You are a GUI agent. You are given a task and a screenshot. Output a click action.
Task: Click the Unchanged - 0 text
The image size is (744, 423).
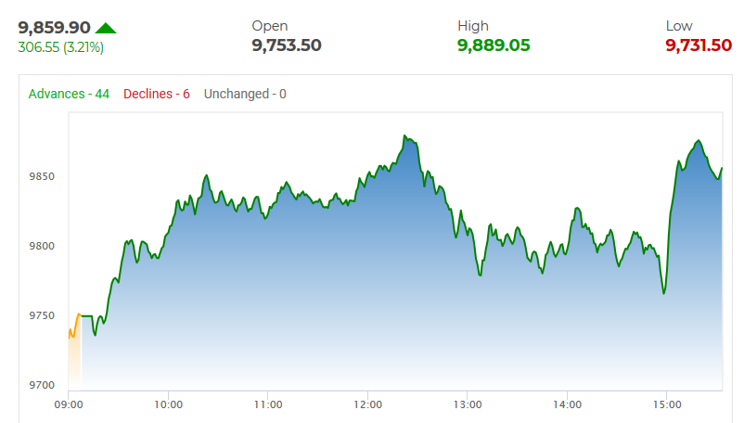tap(245, 94)
